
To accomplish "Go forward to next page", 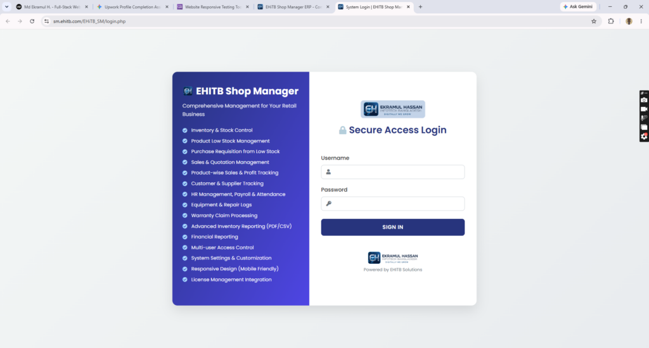I will click(x=20, y=21).
